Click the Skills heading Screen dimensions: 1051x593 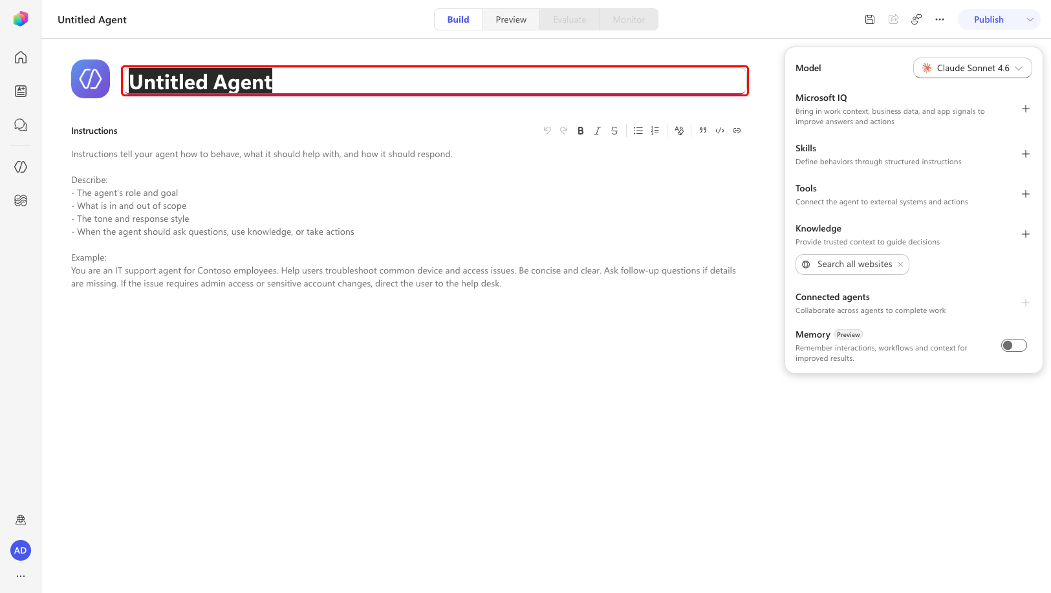click(x=806, y=148)
